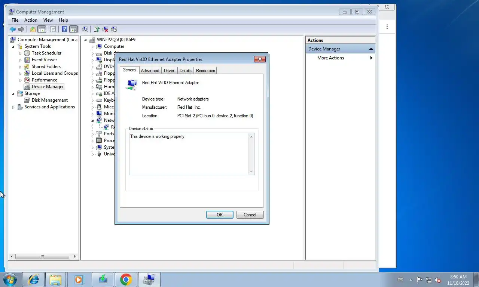Image resolution: width=479 pixels, height=287 pixels.
Task: Click the Up One Level folder icon
Action: 33,29
